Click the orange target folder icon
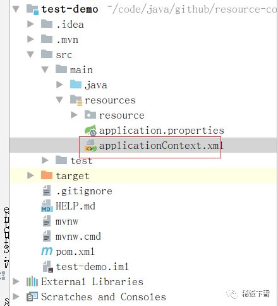This screenshot has height=306, width=278. [x=47, y=175]
